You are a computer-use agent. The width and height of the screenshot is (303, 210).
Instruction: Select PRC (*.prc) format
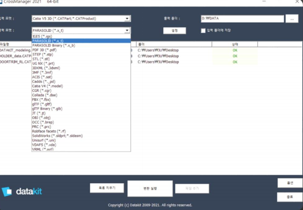pos(81,127)
